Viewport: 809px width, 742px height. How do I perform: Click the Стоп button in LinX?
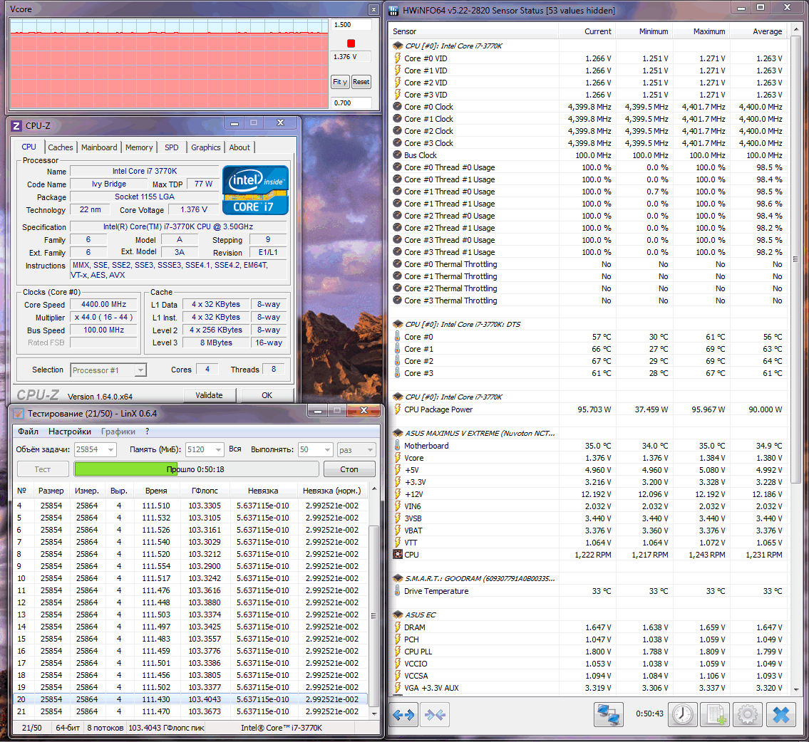coord(349,469)
